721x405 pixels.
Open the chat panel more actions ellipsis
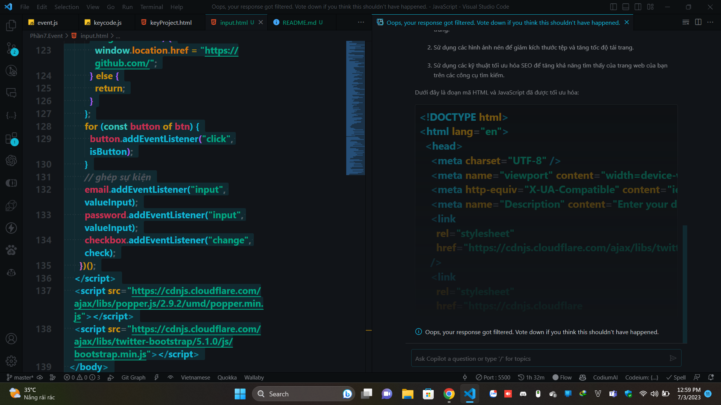coord(710,22)
